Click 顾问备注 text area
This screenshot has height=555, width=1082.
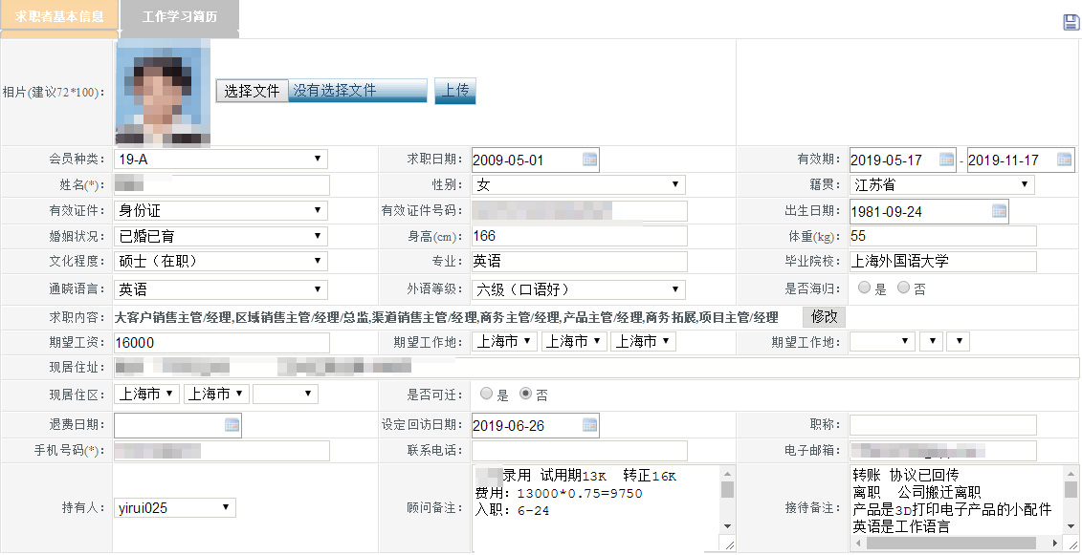[x=596, y=508]
